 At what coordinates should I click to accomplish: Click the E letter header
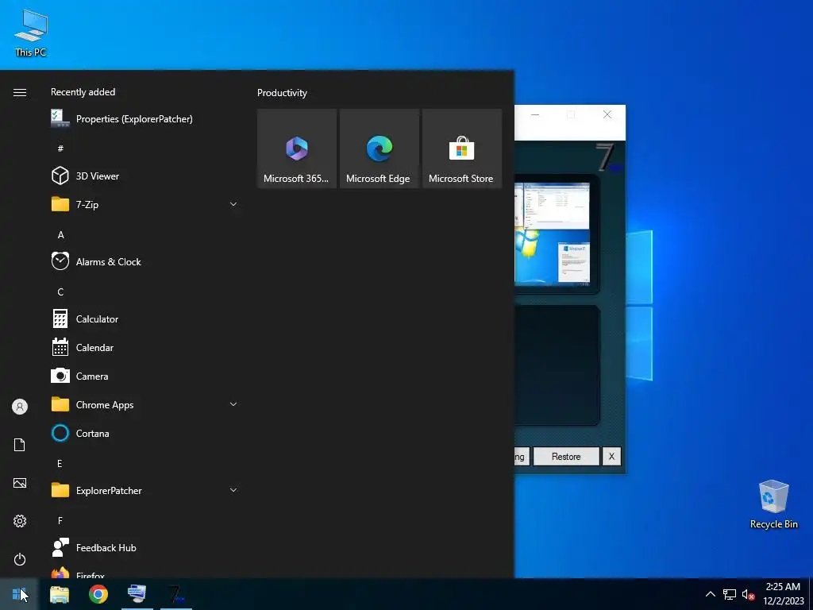pos(60,463)
